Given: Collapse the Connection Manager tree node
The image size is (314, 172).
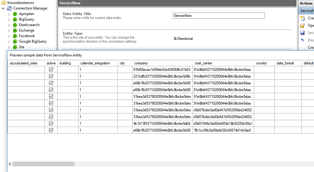Looking at the screenshot, I should [3, 9].
